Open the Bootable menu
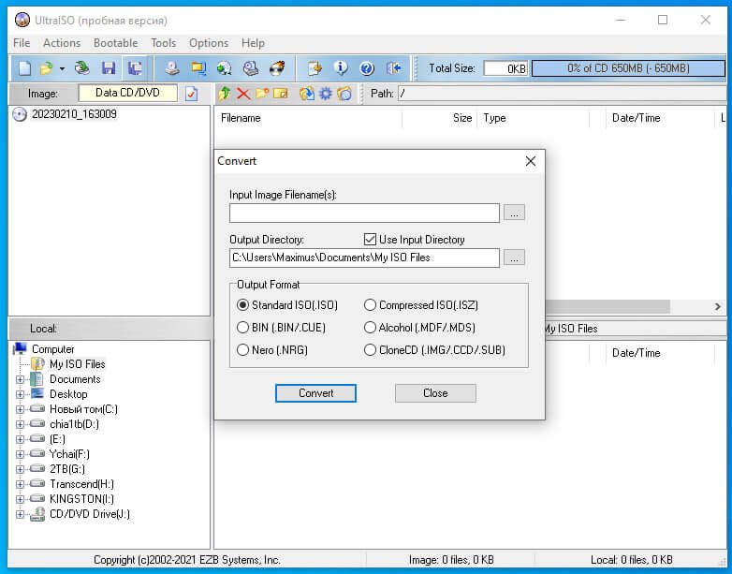 click(115, 43)
